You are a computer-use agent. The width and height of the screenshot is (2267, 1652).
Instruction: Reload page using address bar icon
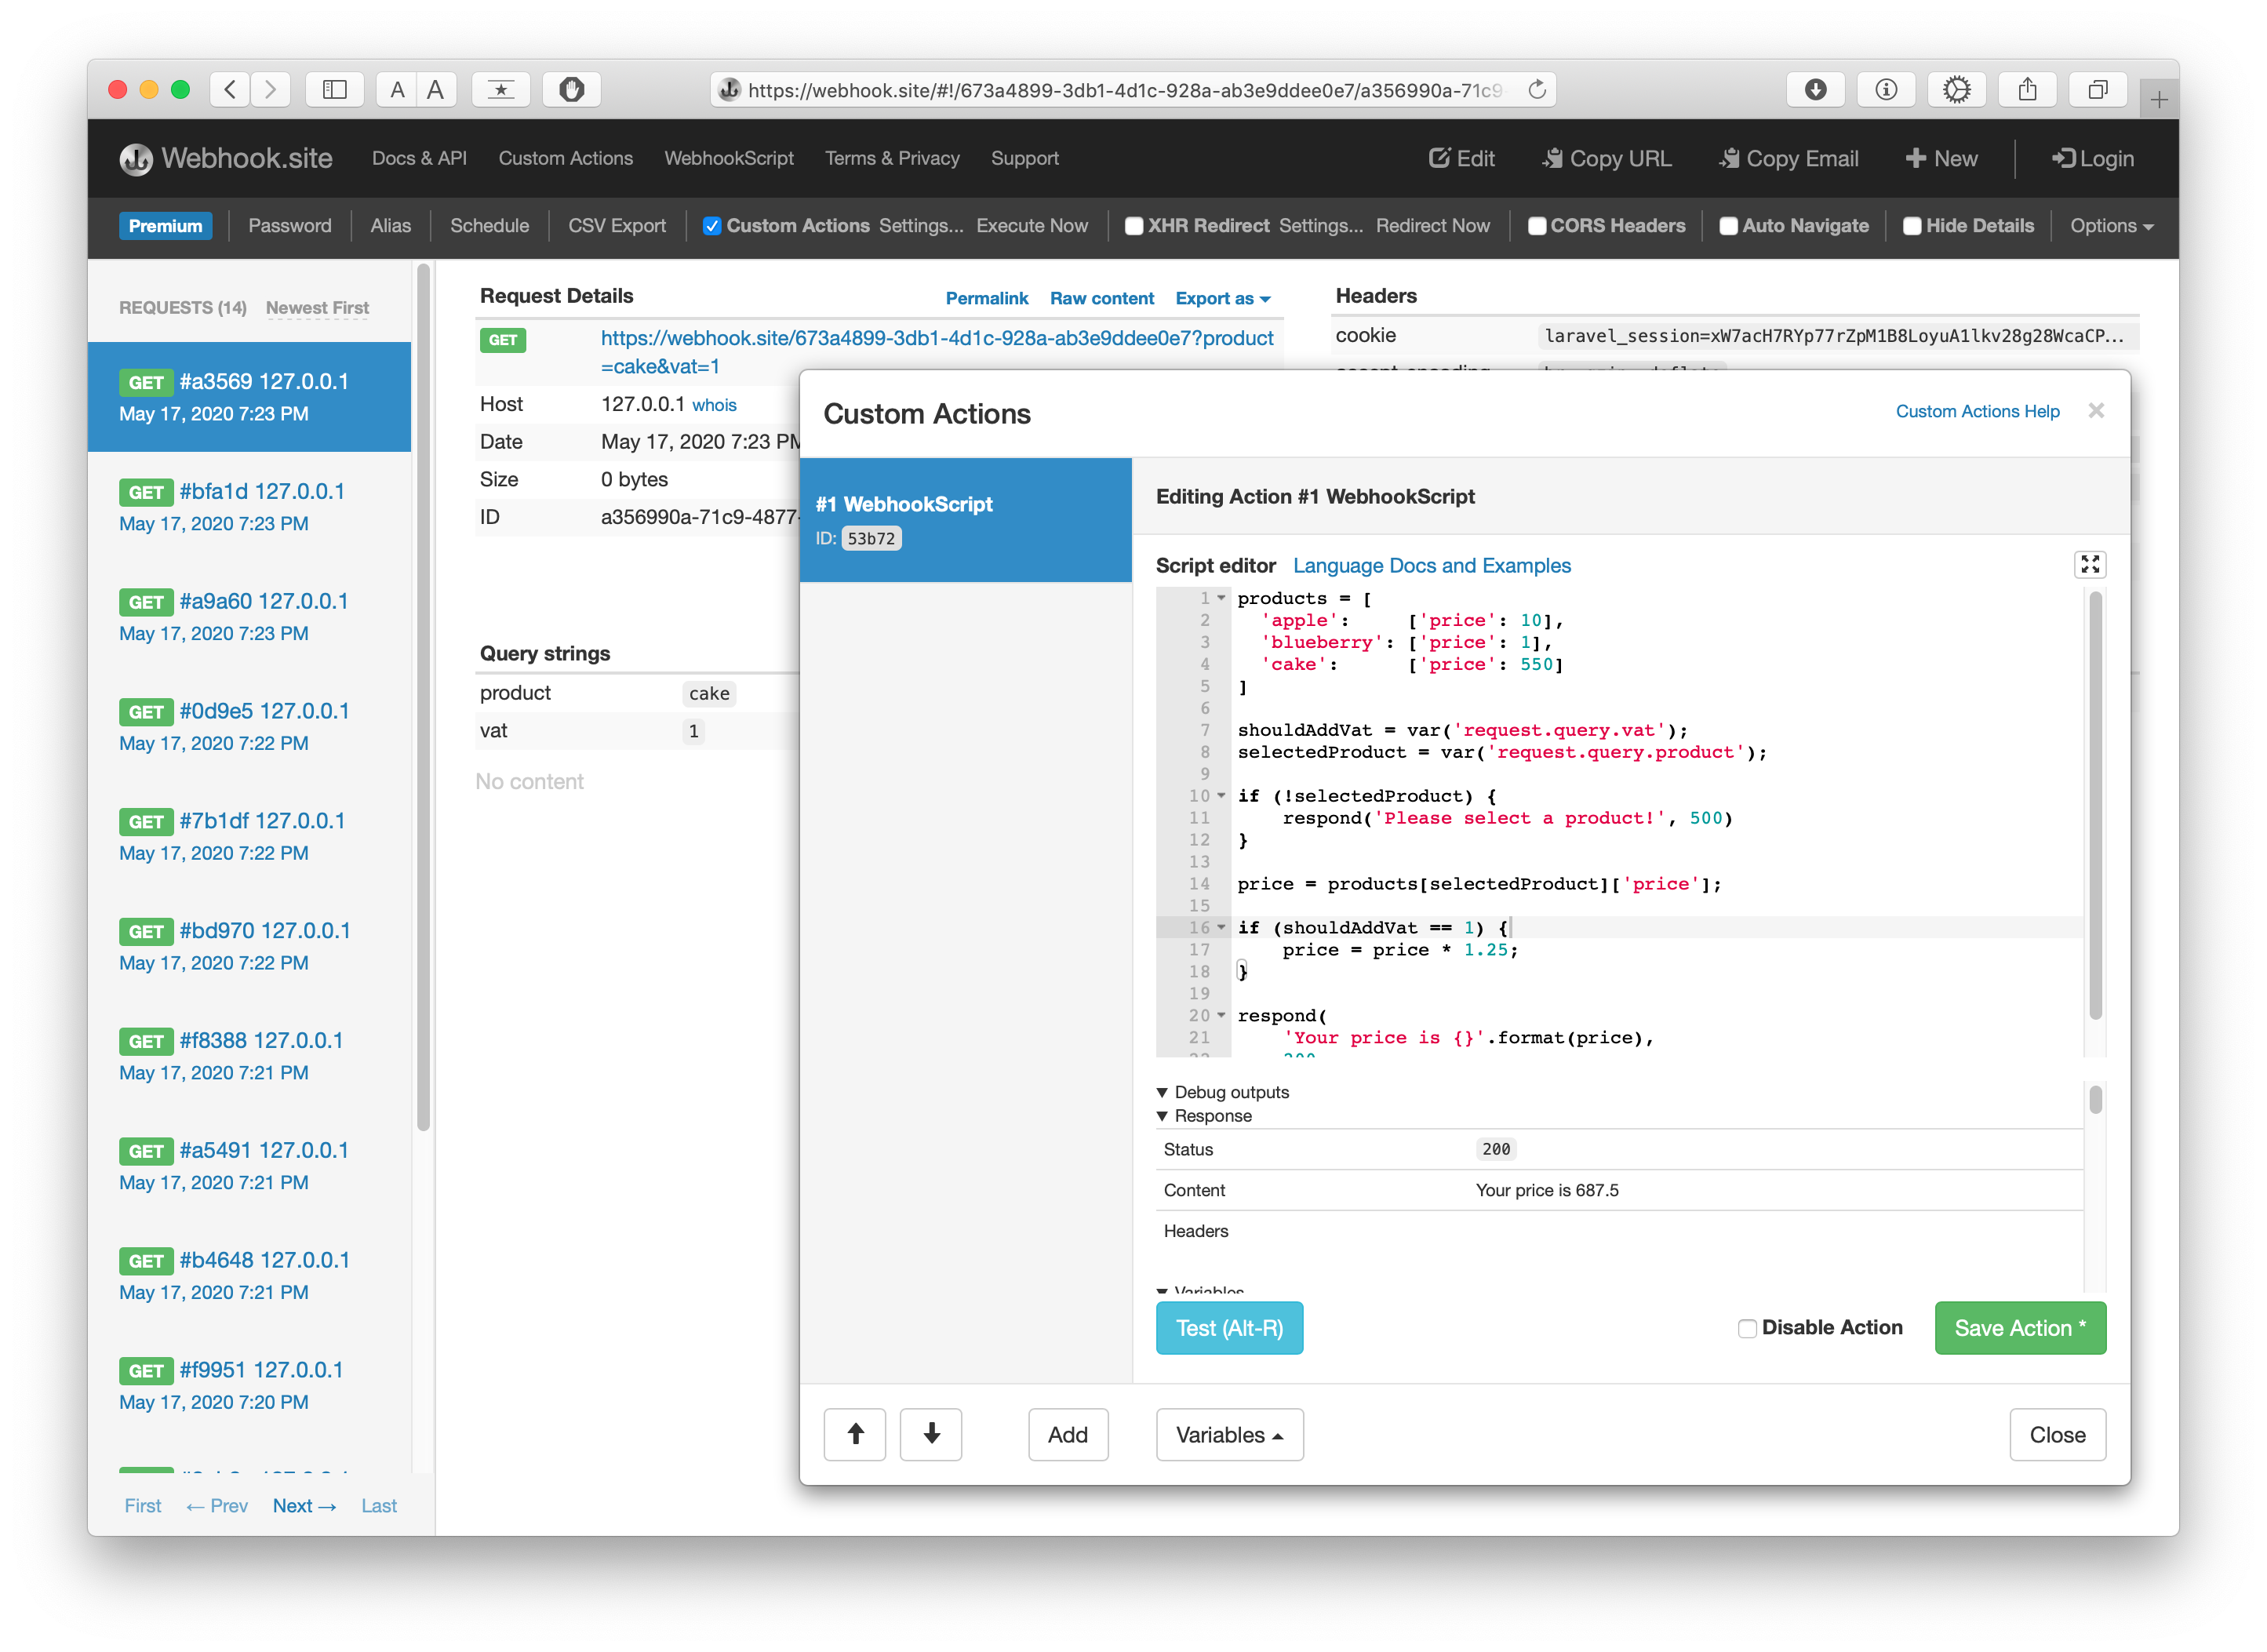pyautogui.click(x=1537, y=90)
